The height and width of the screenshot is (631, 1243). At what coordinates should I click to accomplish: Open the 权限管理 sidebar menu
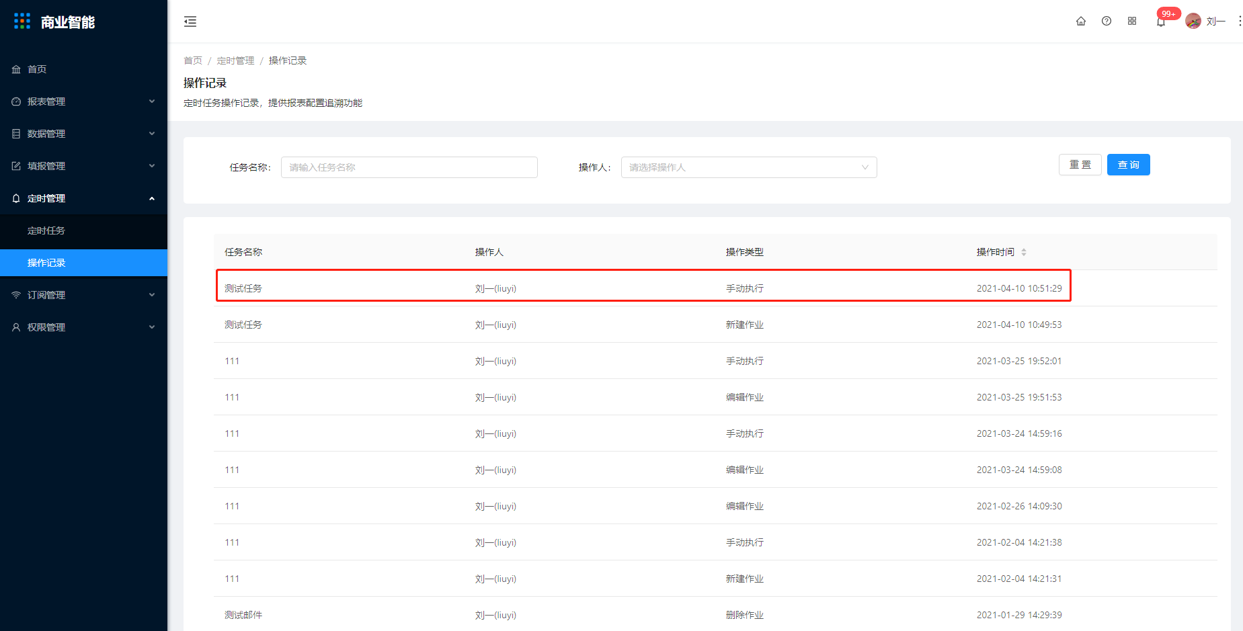(83, 327)
